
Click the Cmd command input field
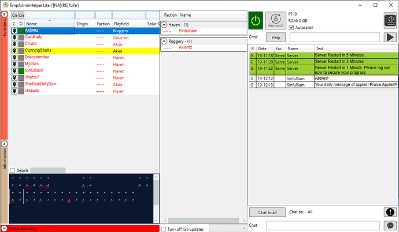click(x=335, y=38)
